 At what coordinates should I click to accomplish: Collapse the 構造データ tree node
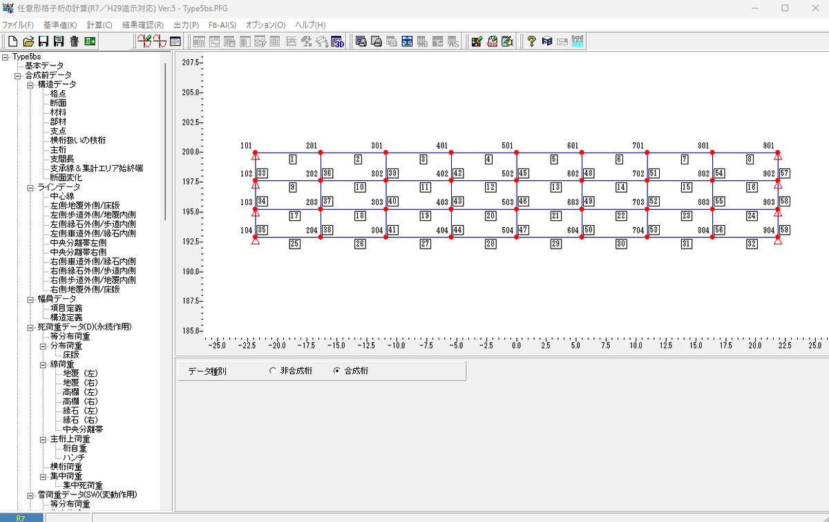click(x=30, y=84)
